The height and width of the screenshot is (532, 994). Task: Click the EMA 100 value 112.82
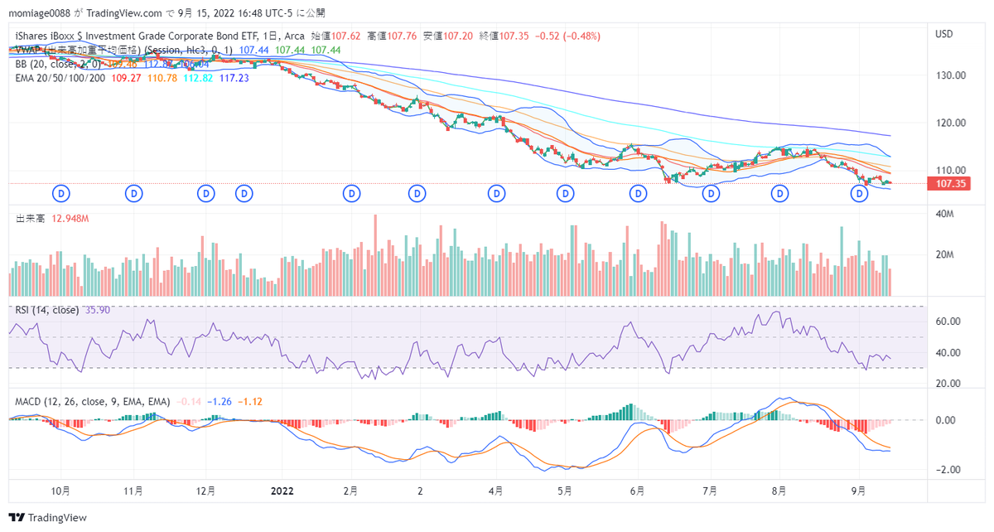(x=198, y=78)
